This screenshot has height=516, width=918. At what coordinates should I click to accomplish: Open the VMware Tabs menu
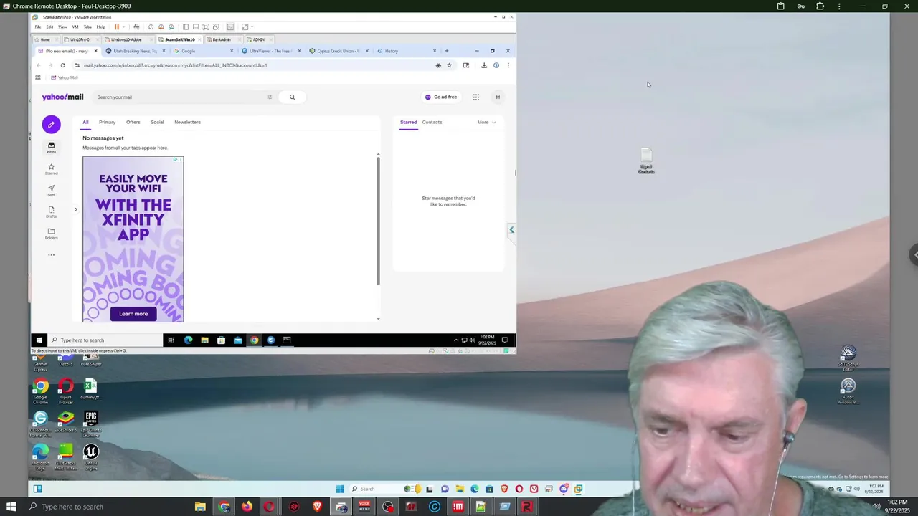point(87,27)
